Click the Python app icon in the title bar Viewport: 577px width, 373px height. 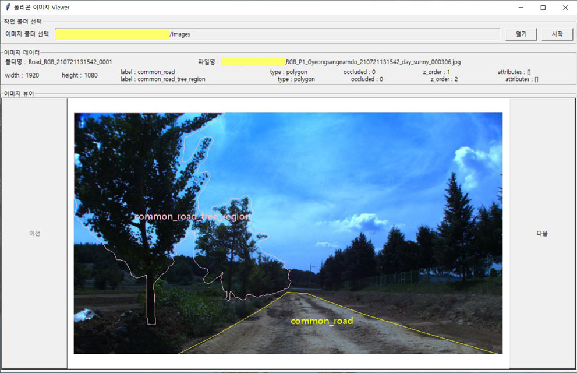7,8
